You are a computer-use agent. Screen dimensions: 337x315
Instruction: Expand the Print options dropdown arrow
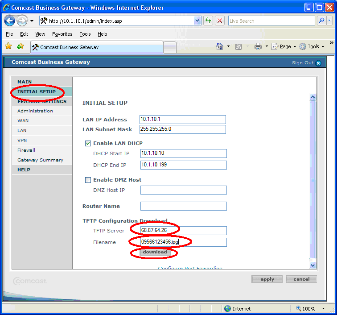point(267,46)
